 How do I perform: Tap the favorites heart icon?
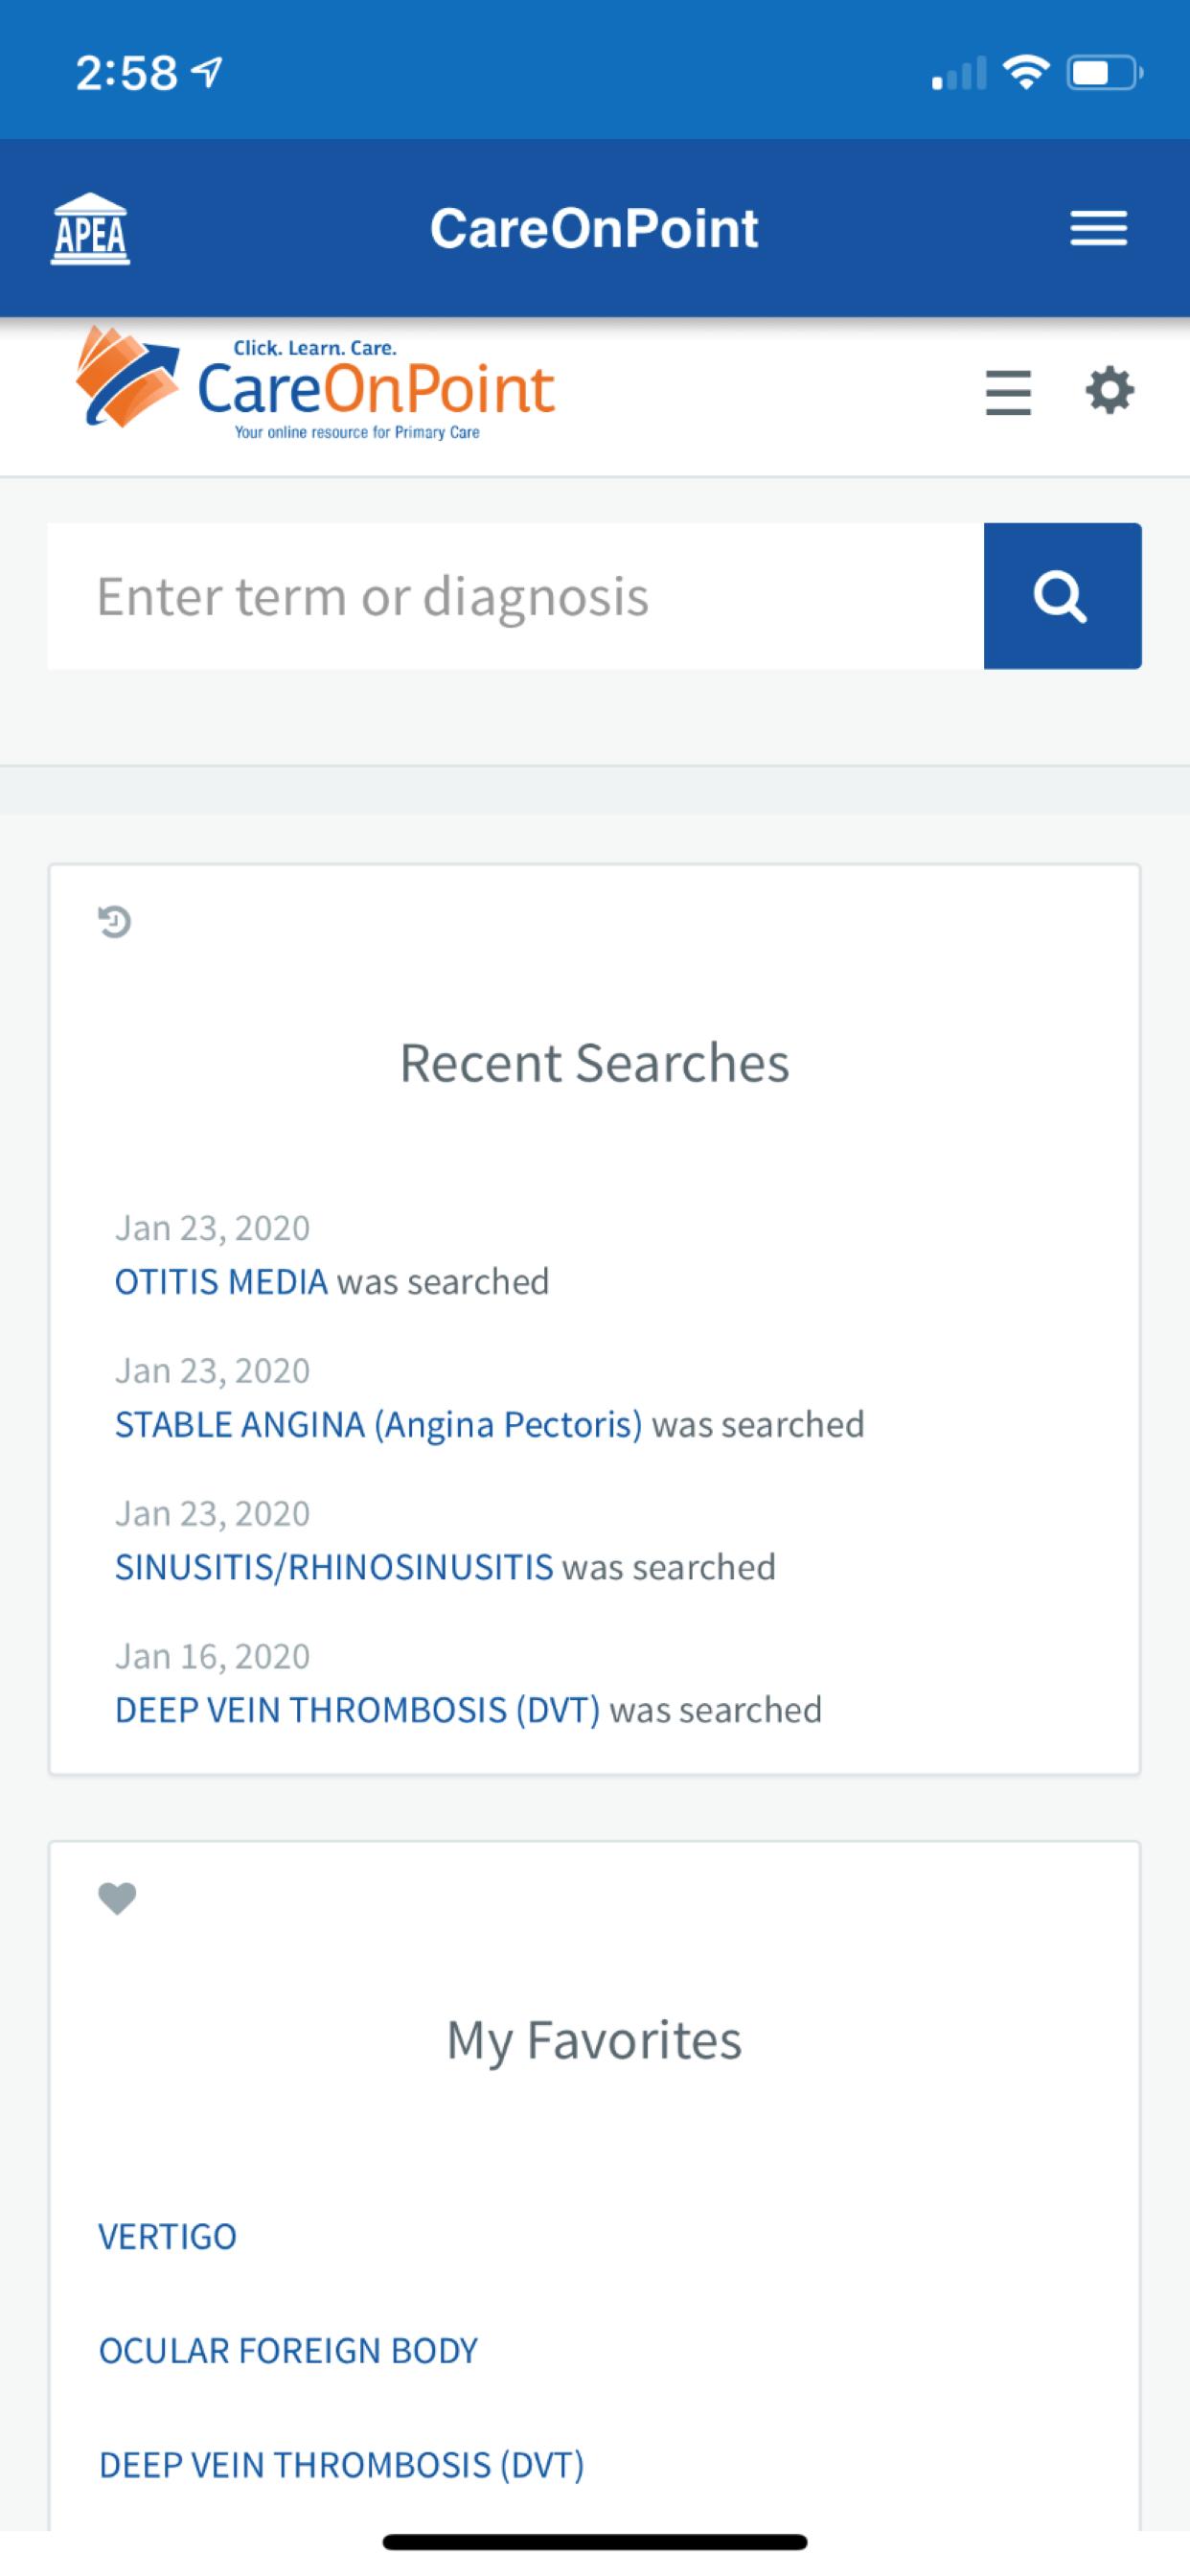click(x=117, y=1898)
